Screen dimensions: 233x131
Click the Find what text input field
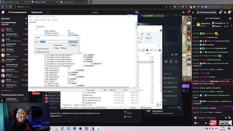pos(54,42)
